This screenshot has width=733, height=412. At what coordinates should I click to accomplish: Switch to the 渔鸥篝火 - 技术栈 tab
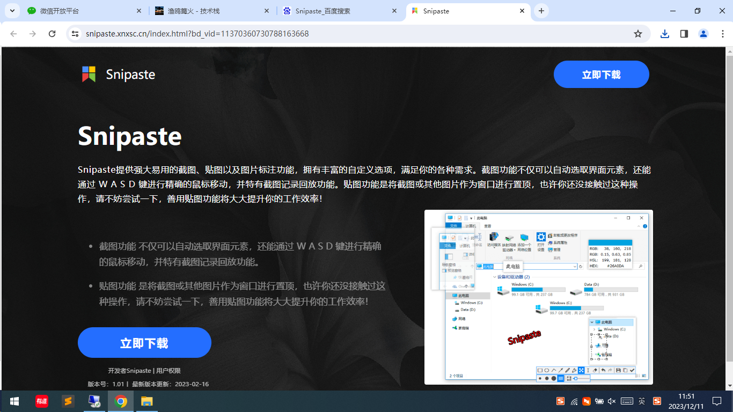[x=212, y=11]
